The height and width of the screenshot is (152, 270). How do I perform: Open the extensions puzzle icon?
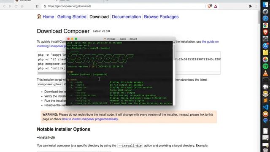tap(250, 6)
